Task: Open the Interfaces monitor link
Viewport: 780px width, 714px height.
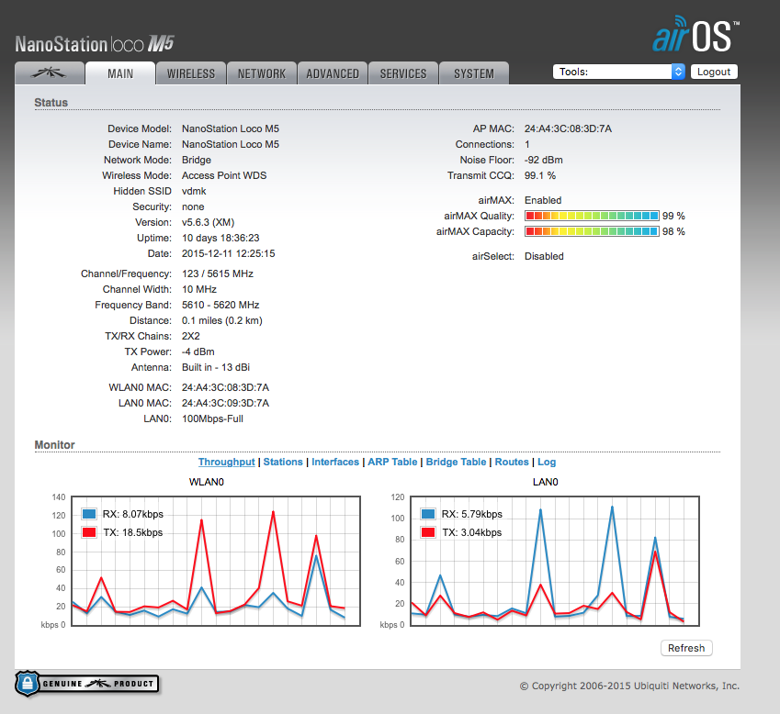Action: tap(335, 462)
